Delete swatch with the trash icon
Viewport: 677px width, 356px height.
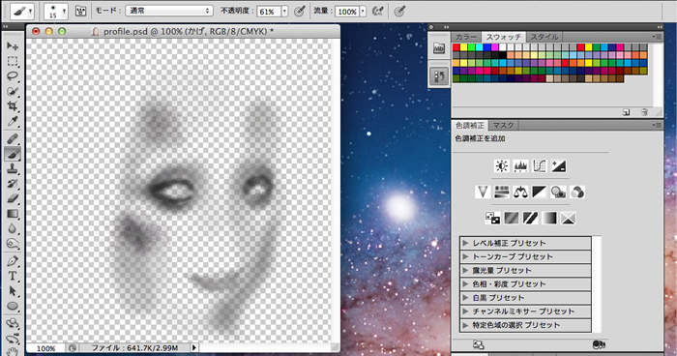(644, 112)
